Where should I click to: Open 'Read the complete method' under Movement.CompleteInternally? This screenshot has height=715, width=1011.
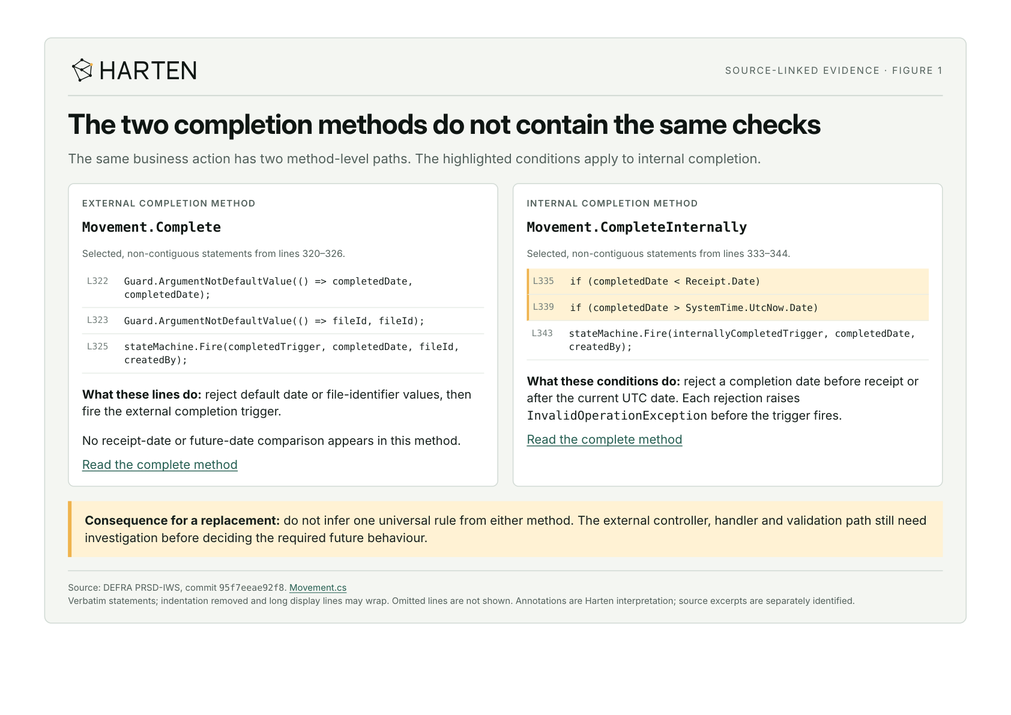pos(605,439)
